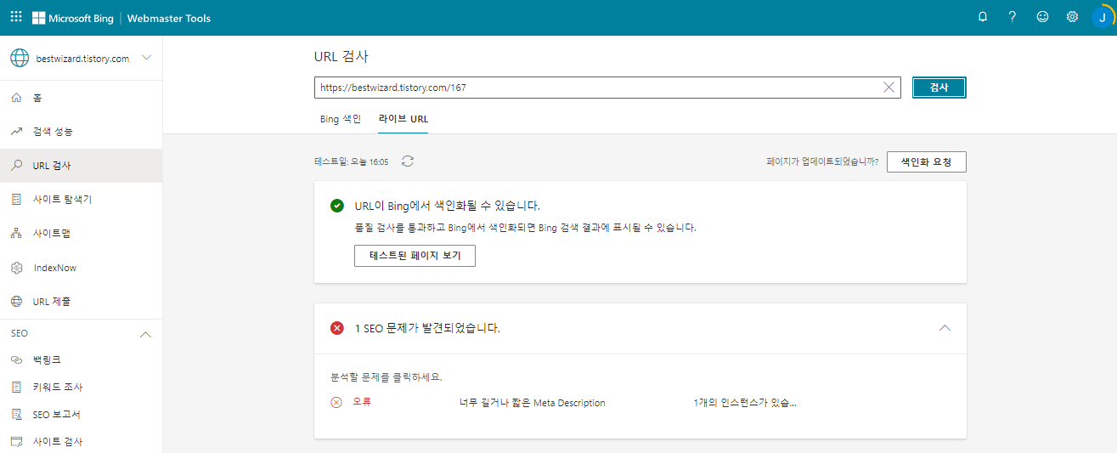
Task: Open URL 제출 in the sidebar
Action: (x=81, y=302)
